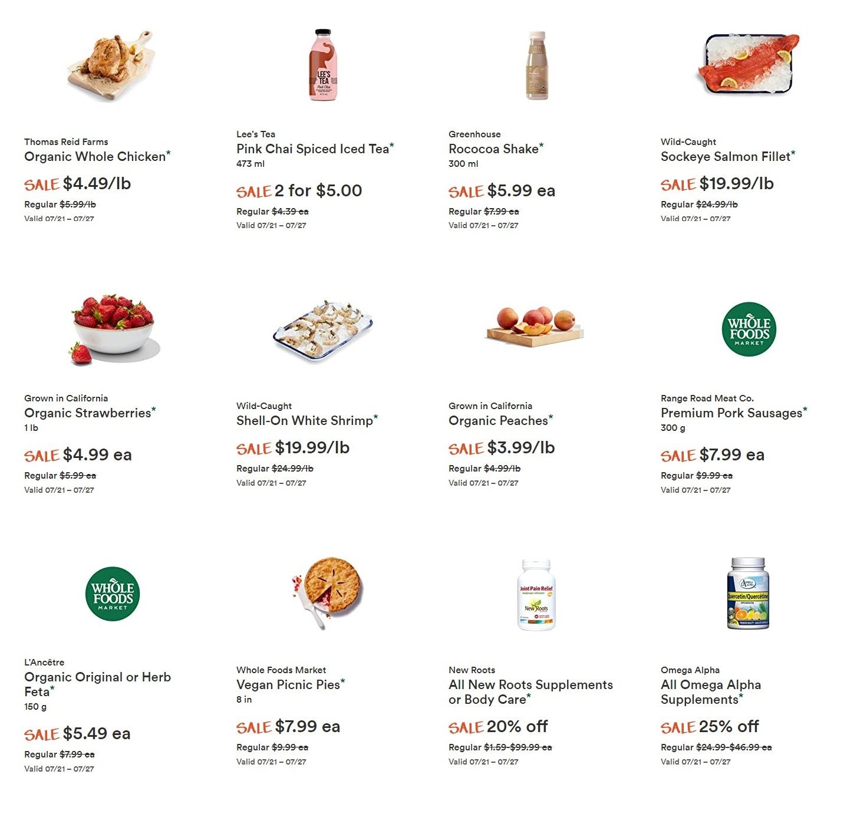
Task: Open the Organic Strawberries bowl image
Action: (x=113, y=329)
